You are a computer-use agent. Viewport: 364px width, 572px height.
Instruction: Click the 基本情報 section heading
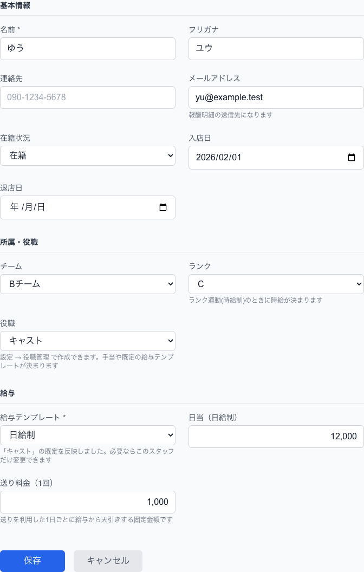click(x=15, y=5)
